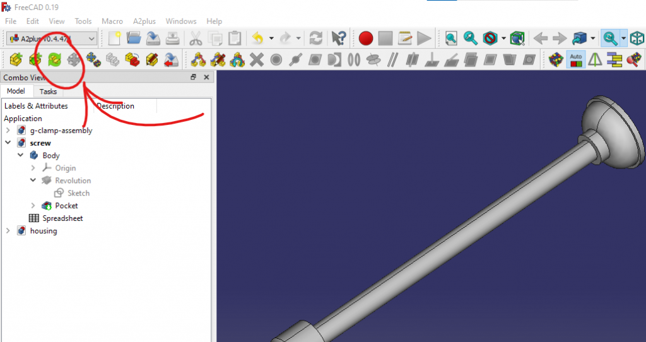Save the document with the drive icon
This screenshot has width=646, height=342.
tap(153, 38)
